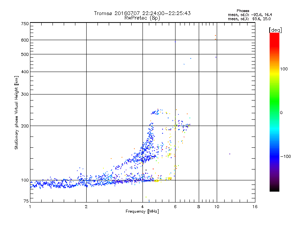Click the colorbar tick label '-100'
The image size is (300, 225).
[285, 156]
